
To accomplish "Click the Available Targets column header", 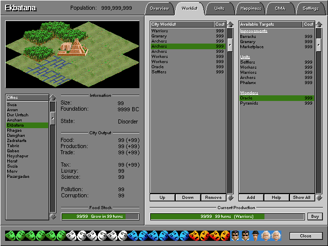I will click(x=271, y=24).
